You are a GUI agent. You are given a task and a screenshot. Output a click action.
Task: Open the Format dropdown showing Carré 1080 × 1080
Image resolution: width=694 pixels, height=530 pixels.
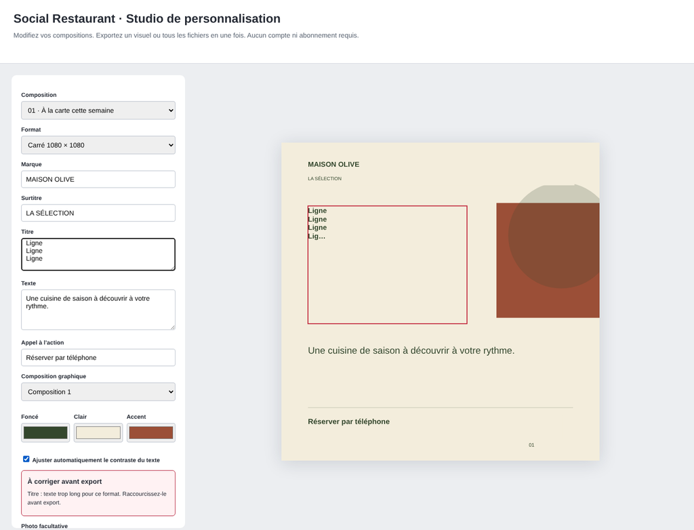(x=98, y=145)
